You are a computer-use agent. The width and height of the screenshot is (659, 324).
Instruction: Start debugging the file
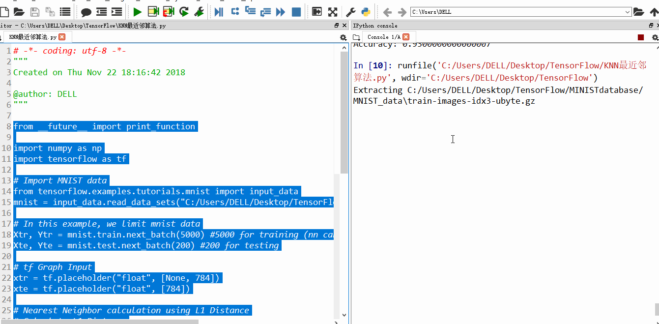click(x=219, y=12)
